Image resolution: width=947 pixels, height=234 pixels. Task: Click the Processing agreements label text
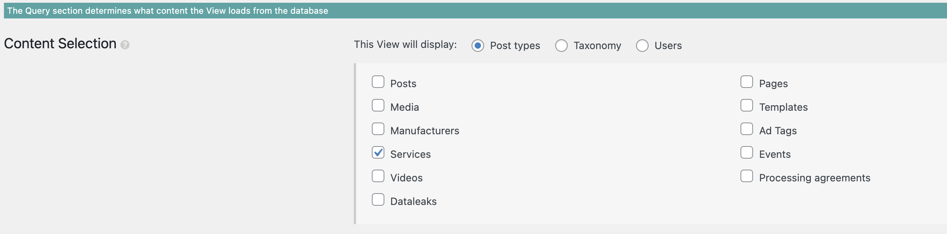click(x=815, y=178)
